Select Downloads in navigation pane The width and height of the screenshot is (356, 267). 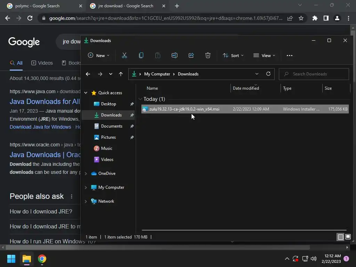click(108, 115)
